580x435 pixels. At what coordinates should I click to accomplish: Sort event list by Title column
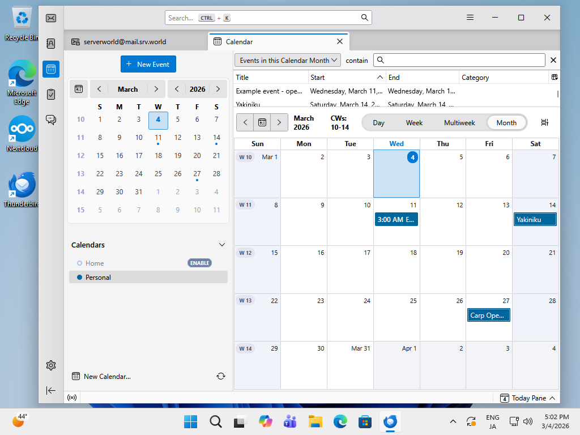[271, 77]
